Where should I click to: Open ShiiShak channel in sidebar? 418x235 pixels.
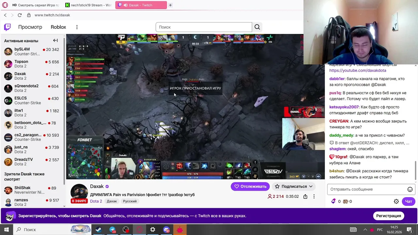[32, 190]
